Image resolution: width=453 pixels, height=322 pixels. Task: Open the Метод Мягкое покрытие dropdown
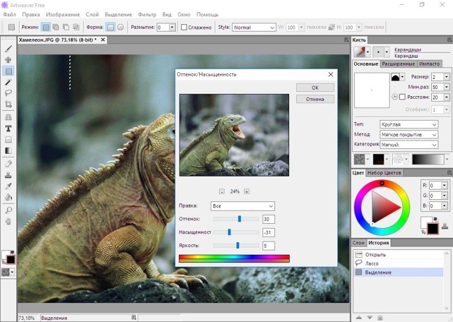coord(409,135)
